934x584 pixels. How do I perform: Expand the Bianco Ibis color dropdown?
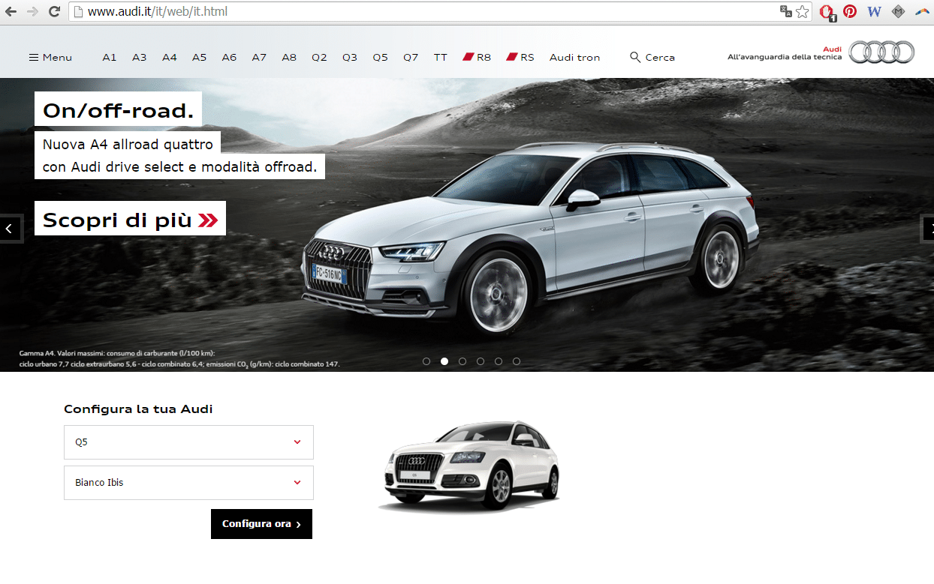[x=188, y=483]
